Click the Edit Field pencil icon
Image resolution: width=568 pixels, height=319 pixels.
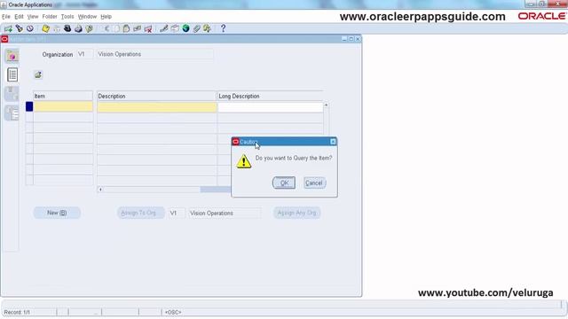click(x=163, y=28)
